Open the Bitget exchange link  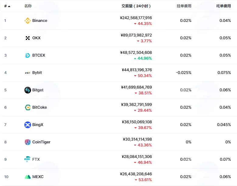pyautogui.click(x=38, y=90)
